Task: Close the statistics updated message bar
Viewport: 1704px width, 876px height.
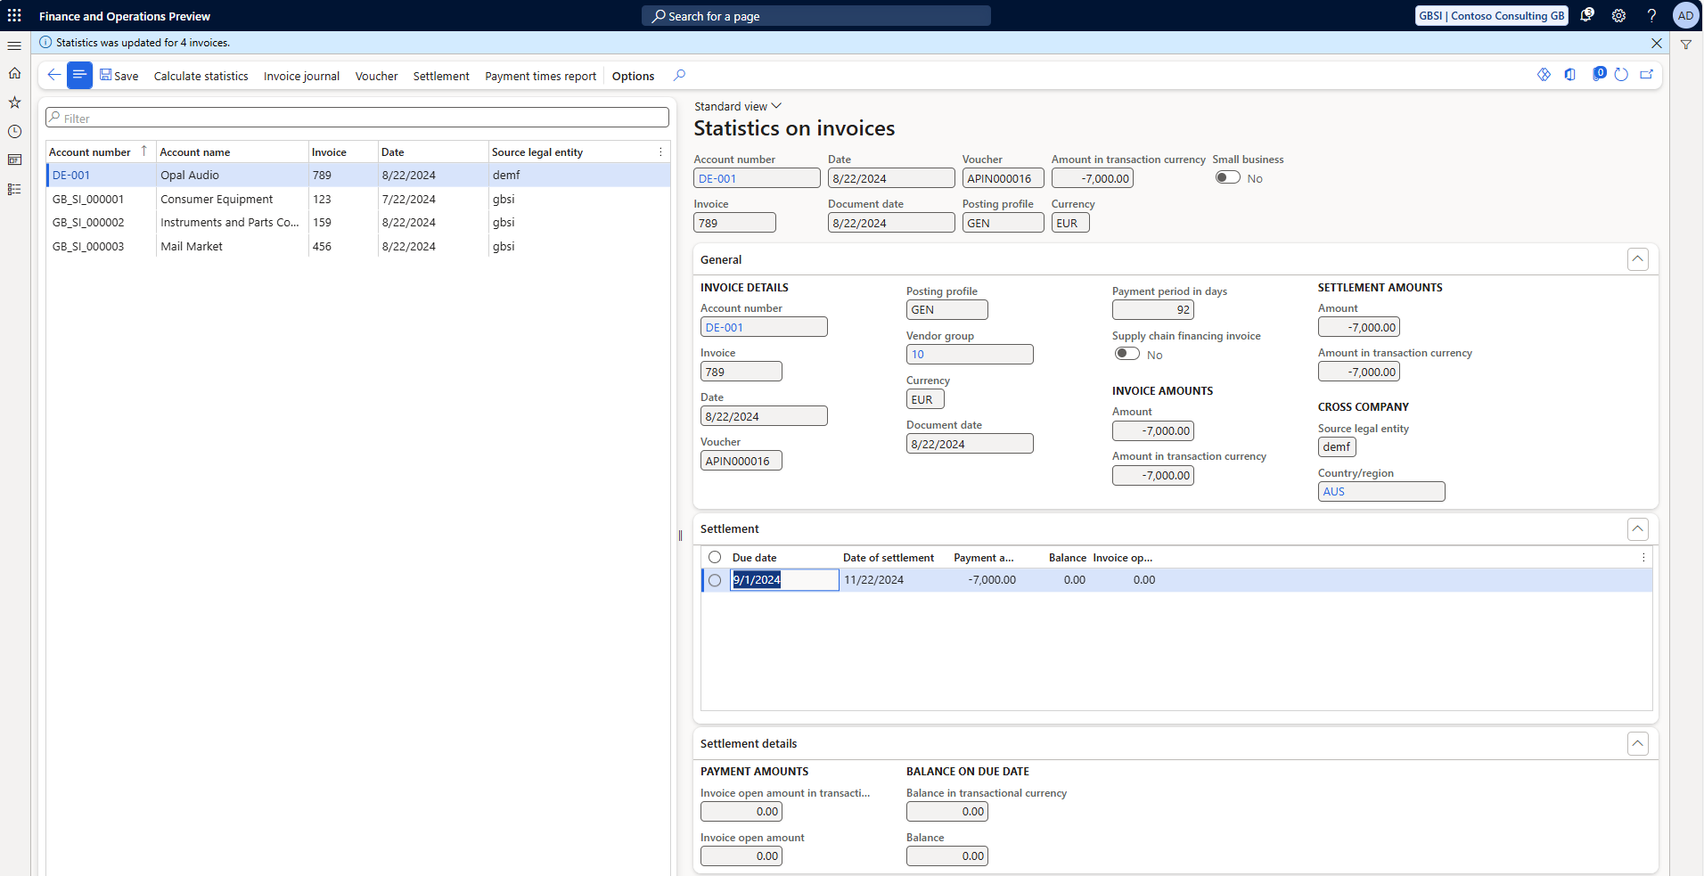Action: (x=1657, y=43)
